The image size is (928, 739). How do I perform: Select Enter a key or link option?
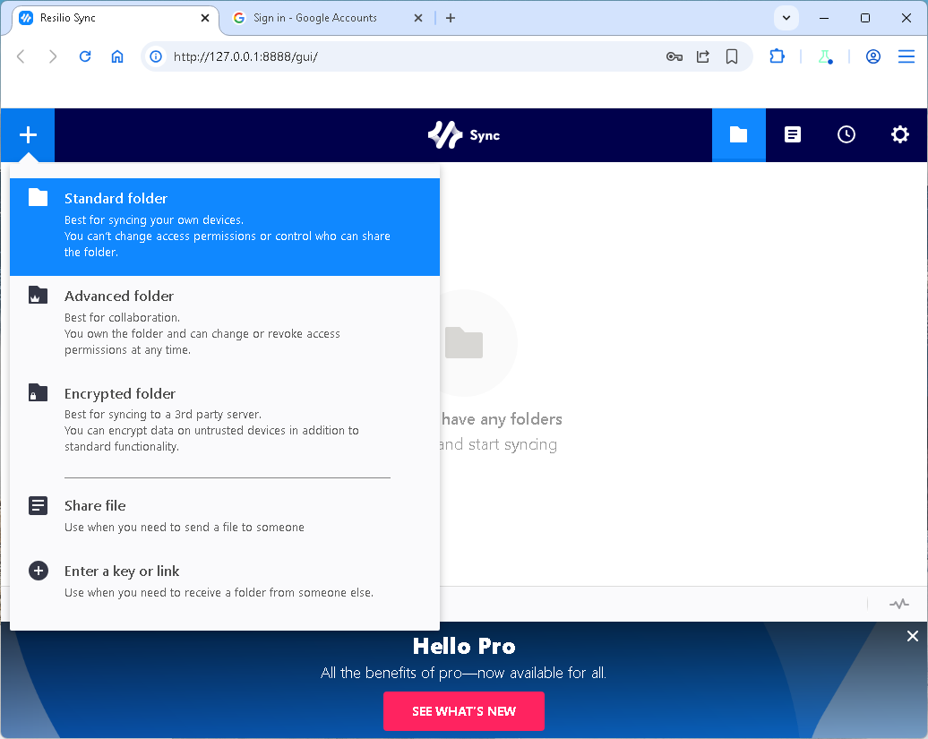225,581
